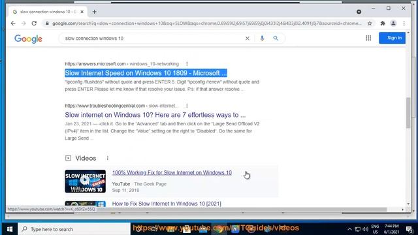Open 'Slow internet on Windows 10? Here are 7' result

point(155,115)
